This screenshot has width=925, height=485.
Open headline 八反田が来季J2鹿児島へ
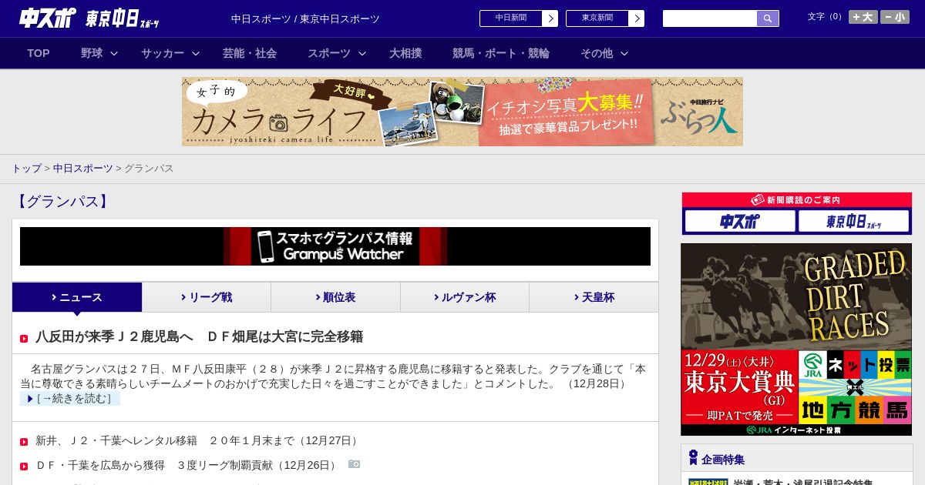tap(199, 336)
